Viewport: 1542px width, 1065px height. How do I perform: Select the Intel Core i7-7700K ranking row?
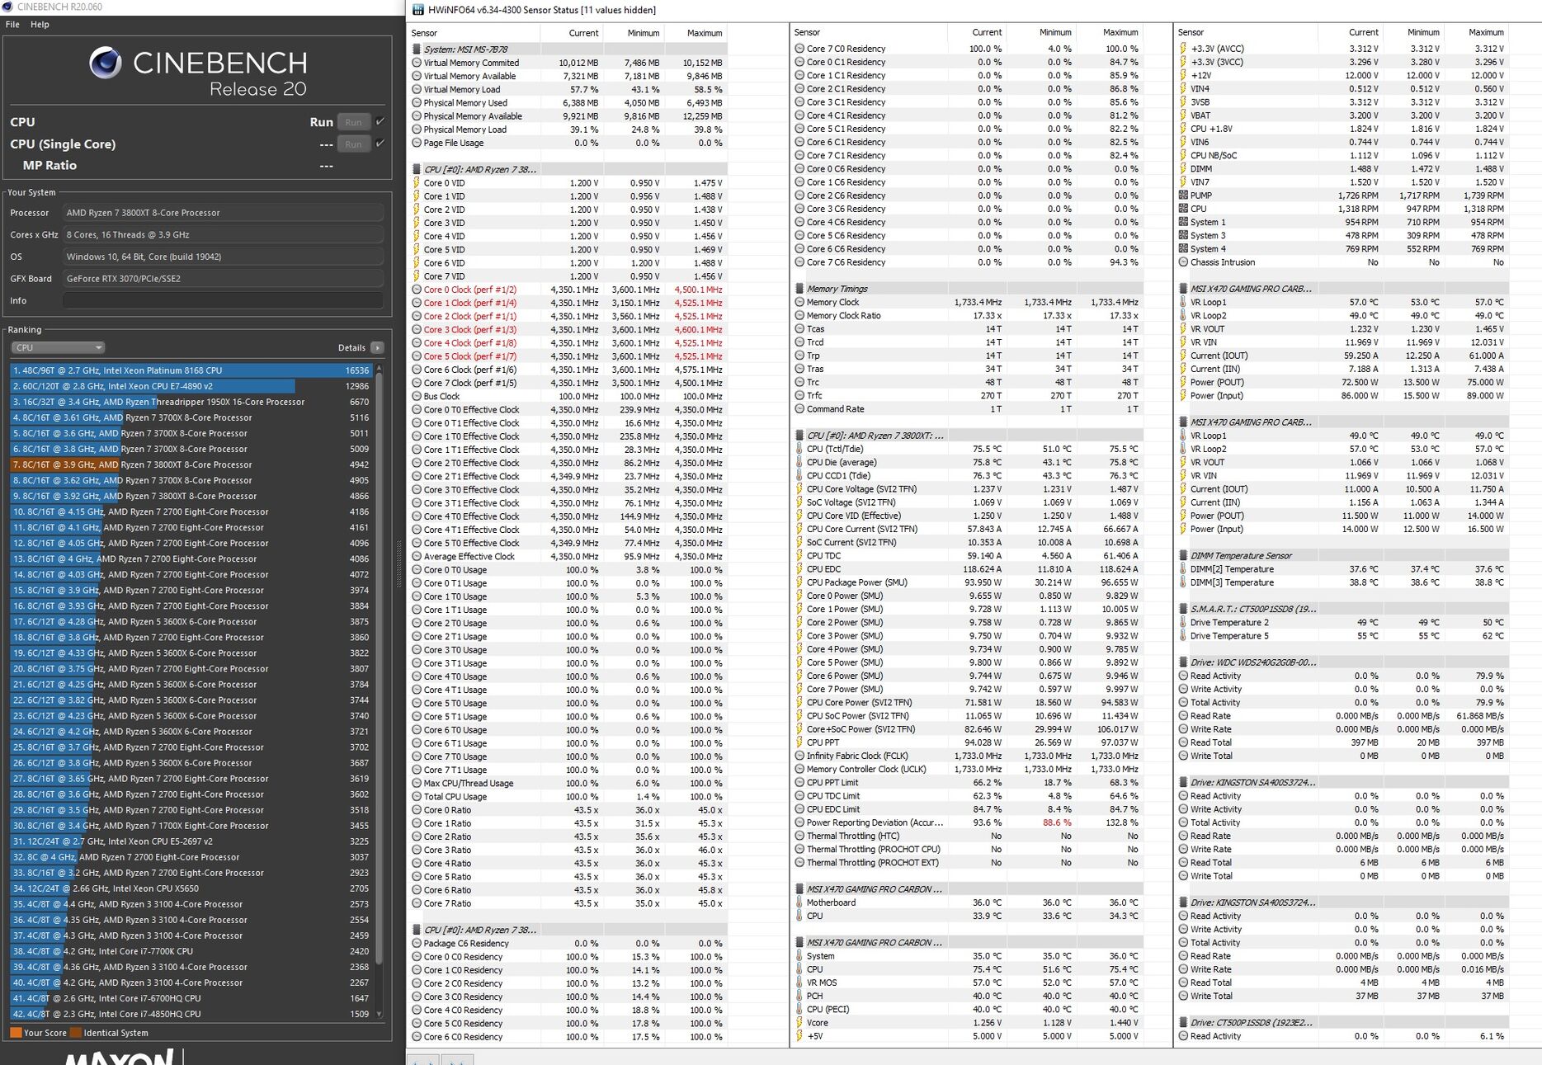tap(191, 951)
